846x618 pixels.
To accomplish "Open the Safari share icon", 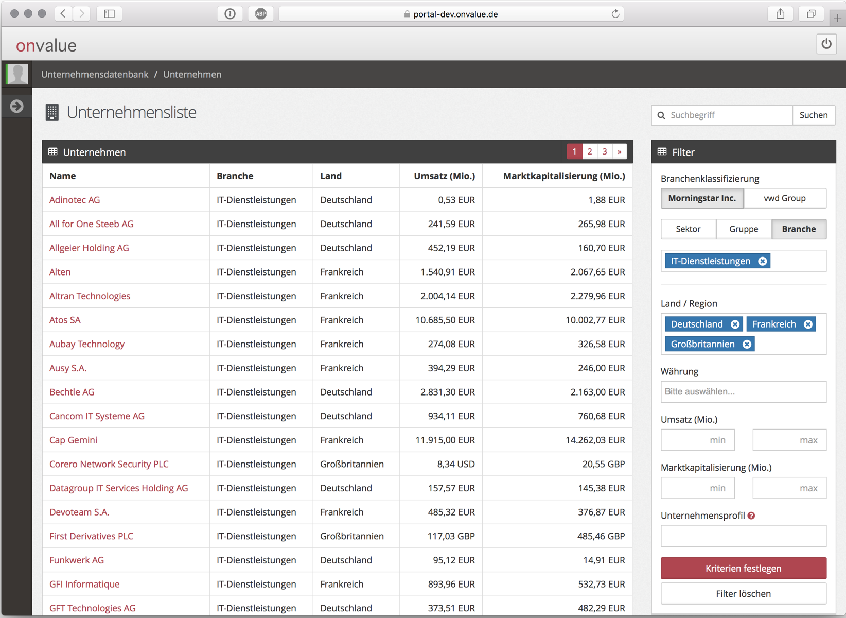I will click(780, 14).
